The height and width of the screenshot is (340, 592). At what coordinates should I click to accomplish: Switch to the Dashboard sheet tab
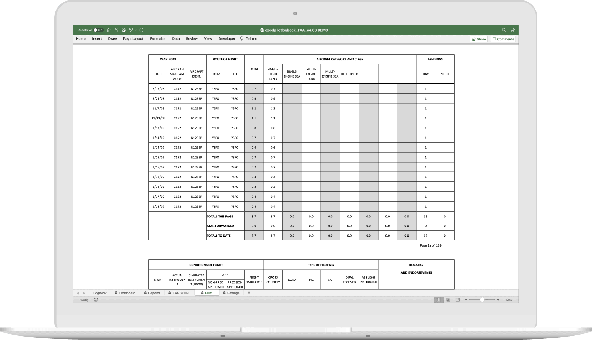[x=125, y=293]
